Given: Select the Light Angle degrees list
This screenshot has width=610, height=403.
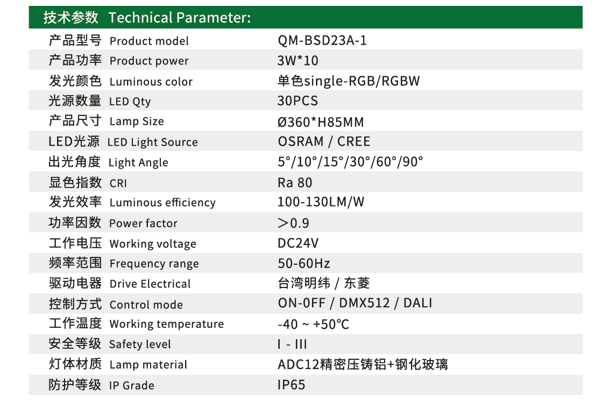Looking at the screenshot, I should [350, 162].
